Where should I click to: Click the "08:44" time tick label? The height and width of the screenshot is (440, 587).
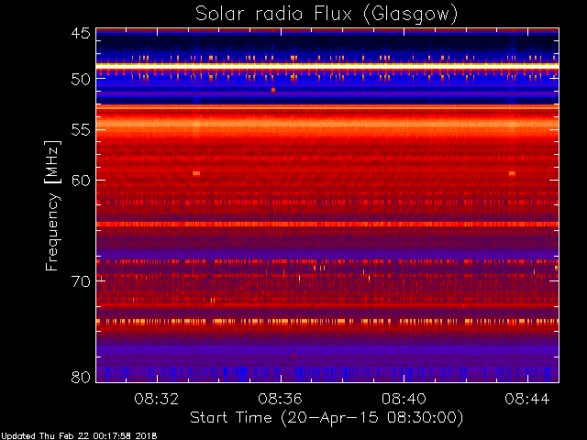click(x=527, y=399)
